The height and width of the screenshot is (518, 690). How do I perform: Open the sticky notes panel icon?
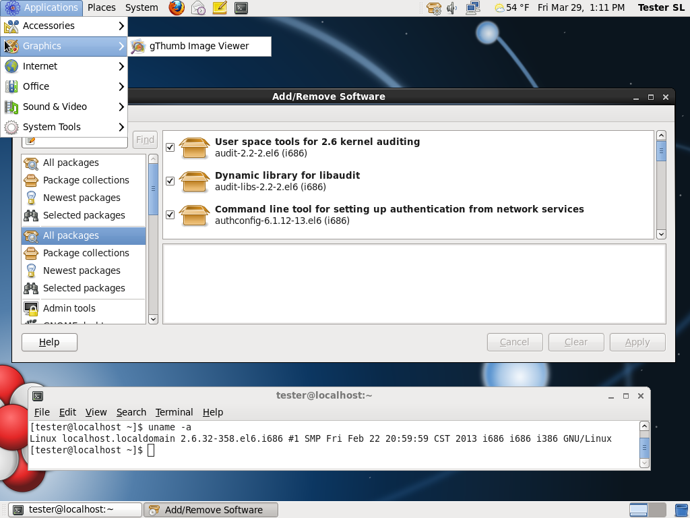[x=220, y=7]
